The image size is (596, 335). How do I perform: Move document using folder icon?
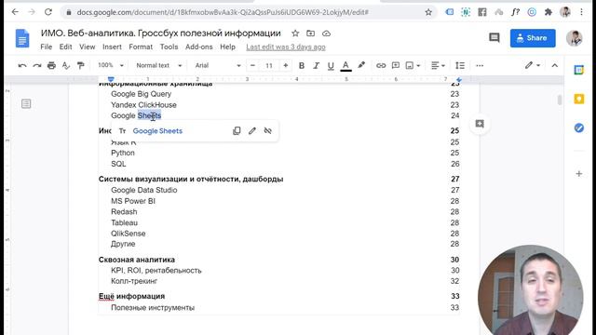point(310,33)
